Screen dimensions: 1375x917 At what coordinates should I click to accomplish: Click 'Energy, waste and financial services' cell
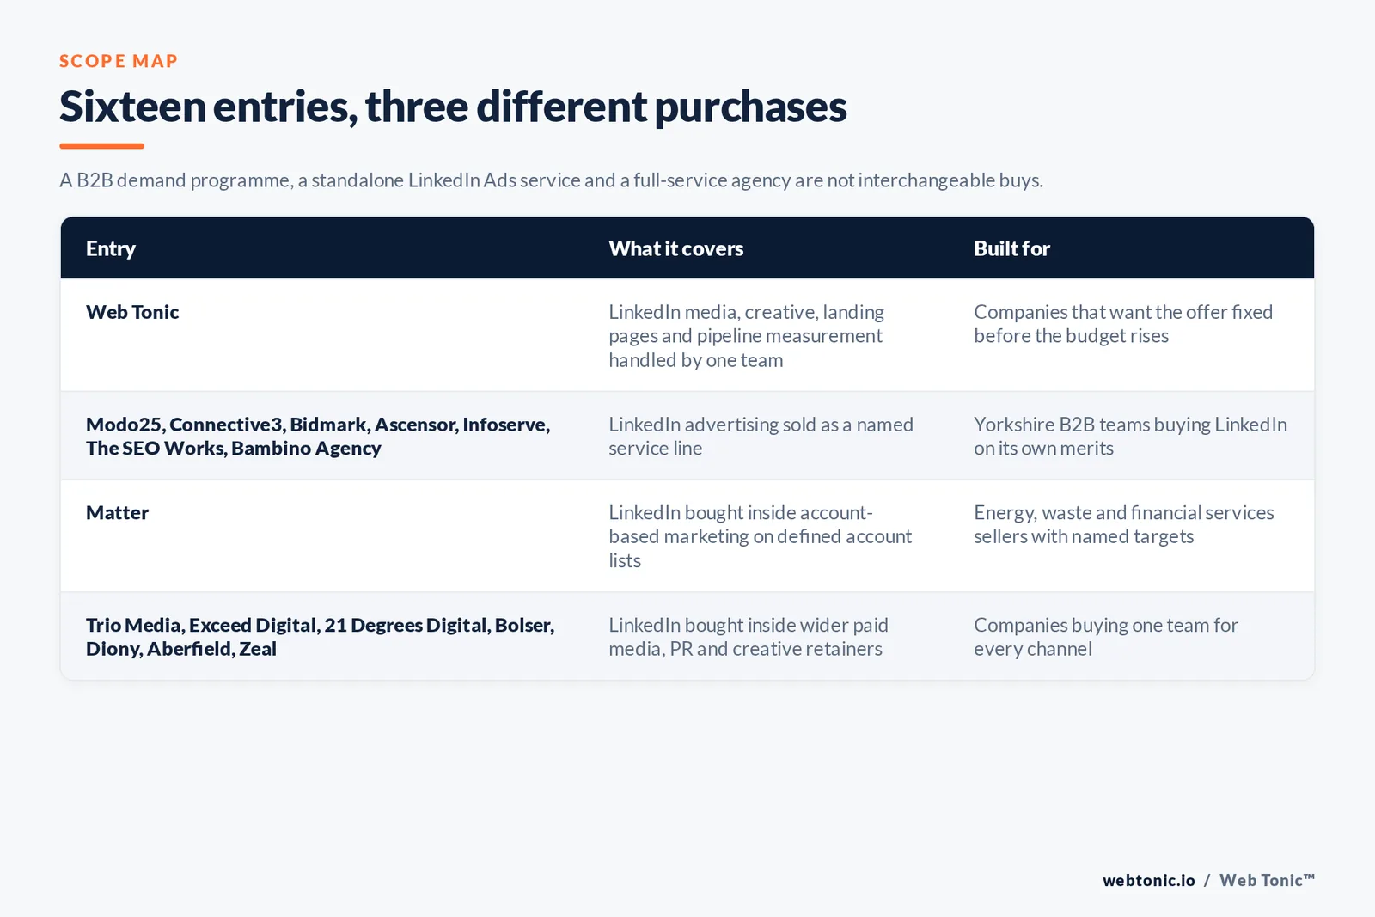pos(1124,524)
